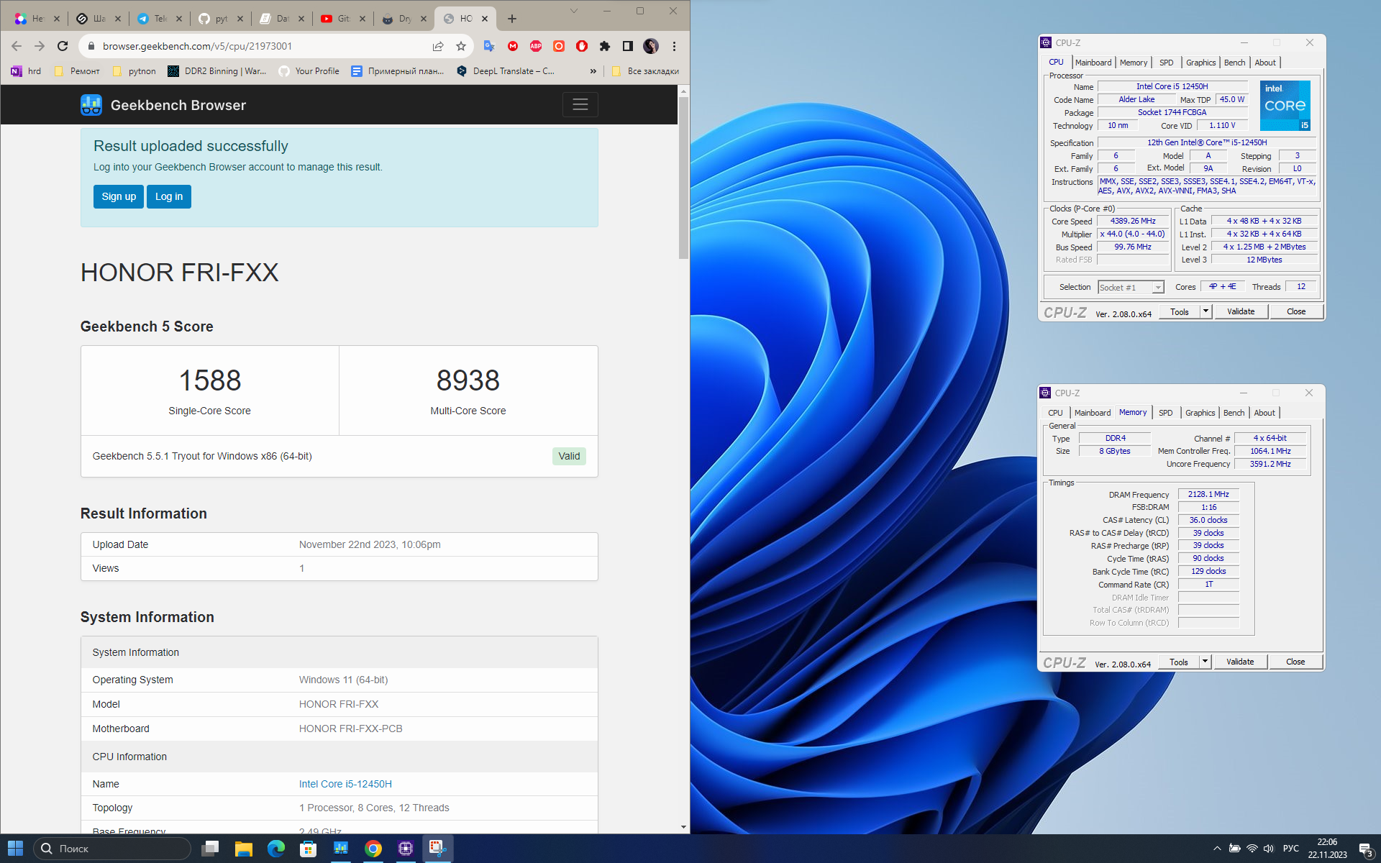
Task: Open the red hand blocker extension
Action: point(582,46)
